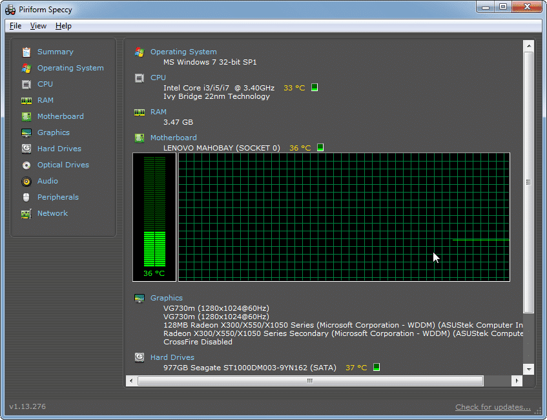547x420 pixels.
Task: Click the monitor icon beside Graphics heading
Action: coord(139,298)
